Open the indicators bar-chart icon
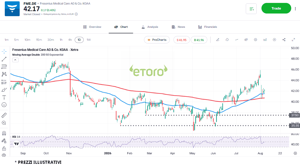This screenshot has height=165, width=300. pyautogui.click(x=265, y=40)
